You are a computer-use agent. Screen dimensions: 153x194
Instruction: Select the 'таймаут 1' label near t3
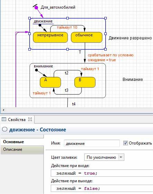coord(42,93)
